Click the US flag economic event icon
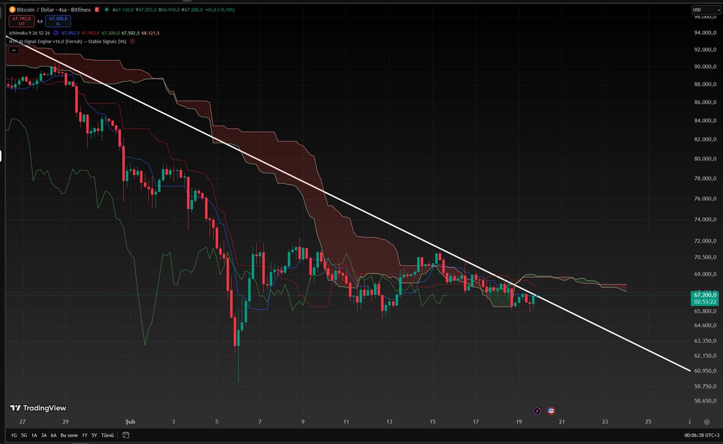Screen dimensions: 723x444 pyautogui.click(x=551, y=410)
